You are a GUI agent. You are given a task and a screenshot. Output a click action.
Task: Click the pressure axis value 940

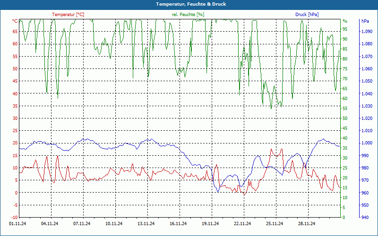[365, 218]
